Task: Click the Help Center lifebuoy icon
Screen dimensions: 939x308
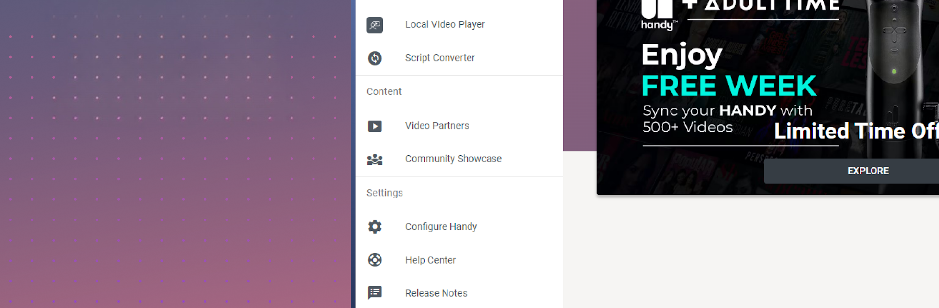Action: [375, 260]
